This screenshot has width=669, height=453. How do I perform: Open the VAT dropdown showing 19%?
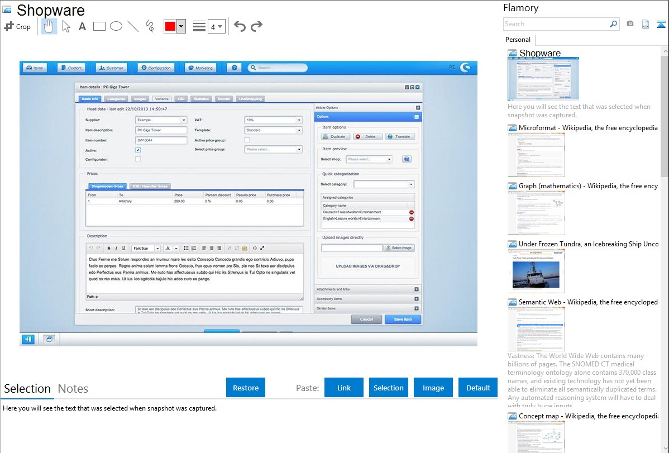273,120
